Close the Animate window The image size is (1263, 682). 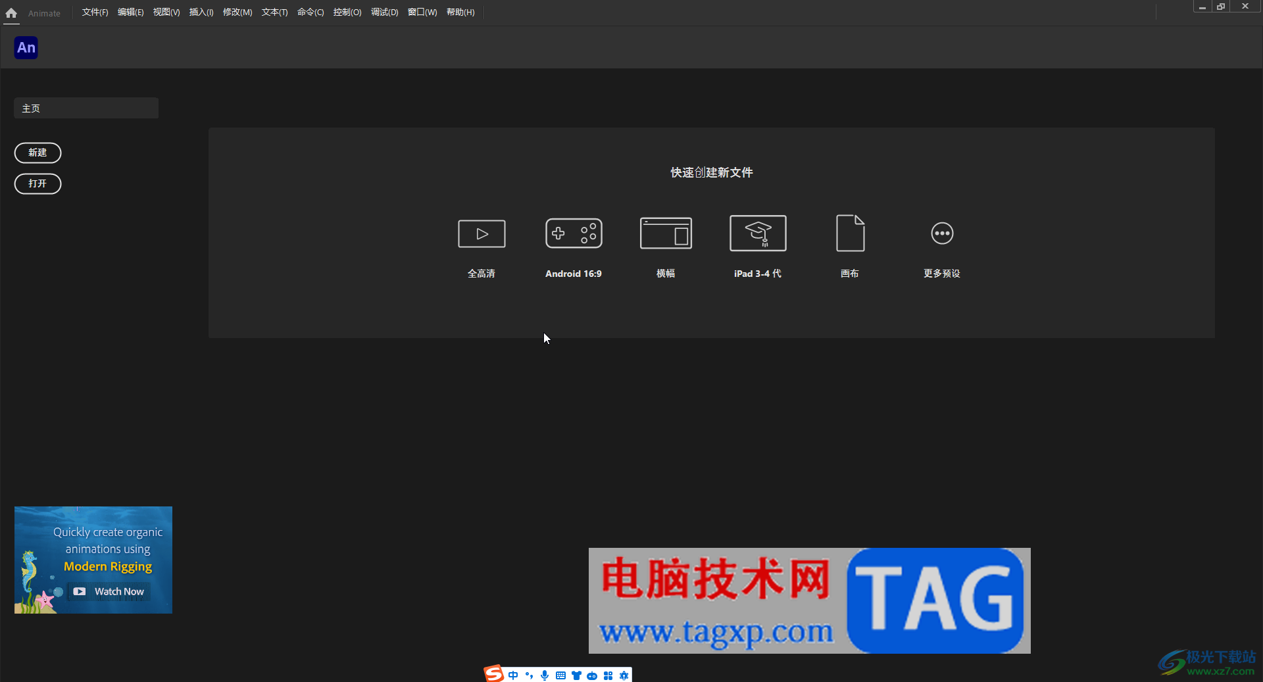tap(1245, 7)
